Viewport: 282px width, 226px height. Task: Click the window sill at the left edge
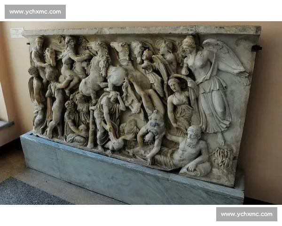point(6,124)
